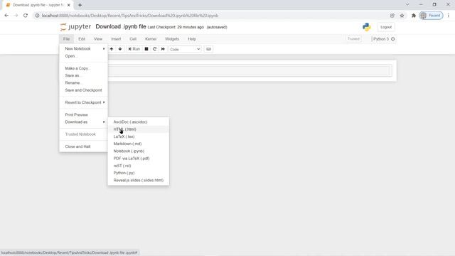
Task: Click the move cell up arrow icon
Action: [112, 49]
